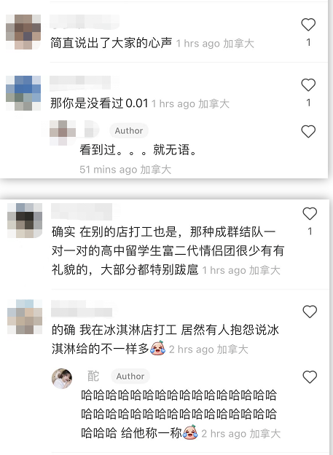Screen dimensions: 333x455
Task: Open avatar of the 冰淇淋店 commenter
Action: pos(25,317)
